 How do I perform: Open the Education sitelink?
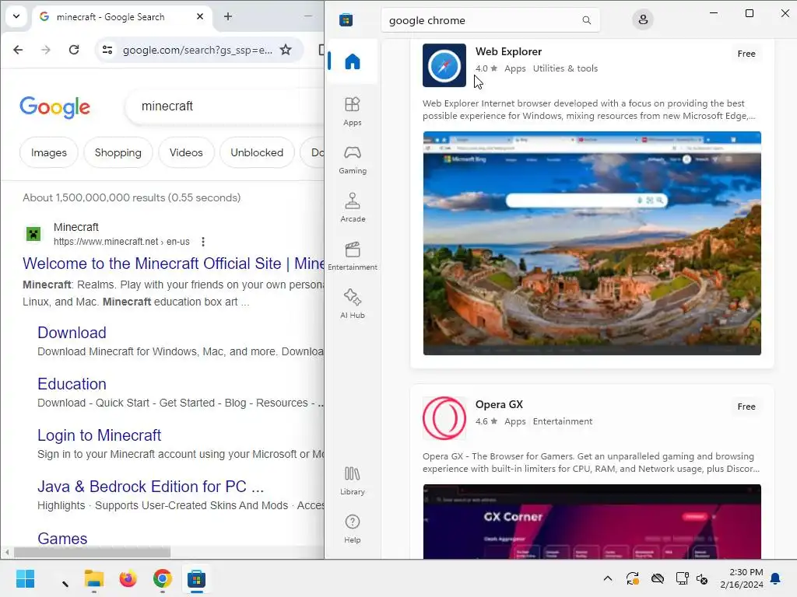[x=72, y=384]
